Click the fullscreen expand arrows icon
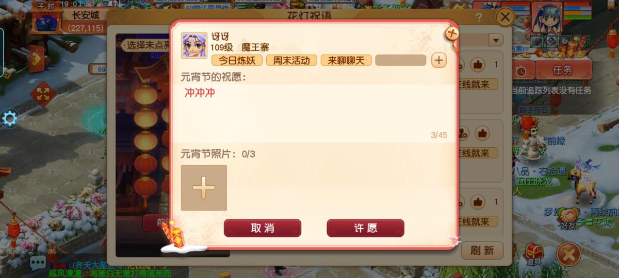This screenshot has height=278, width=619. [x=43, y=94]
